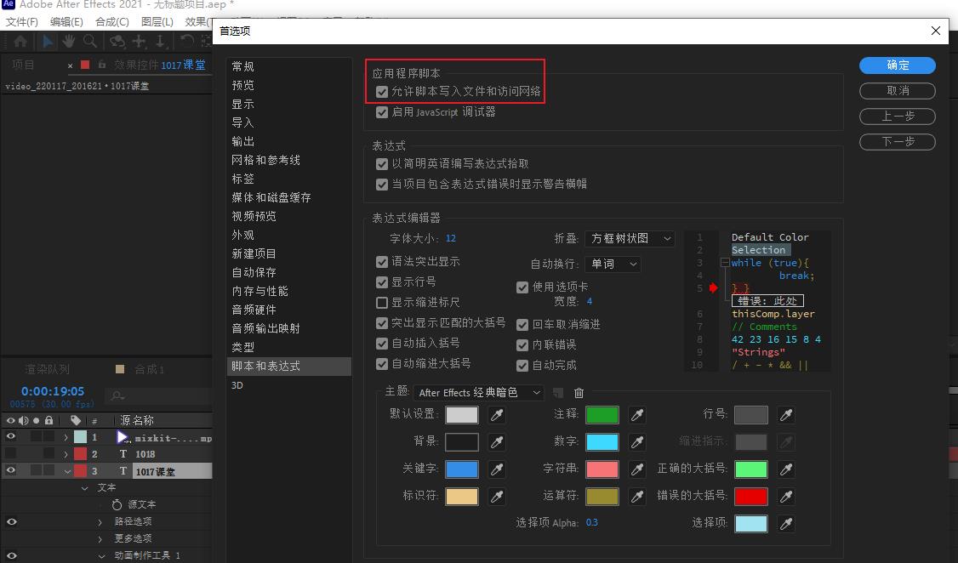Select the Hand tool

68,42
